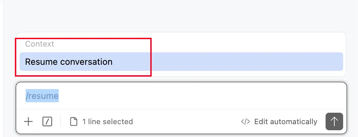
Task: Click the code brackets permission mode icon
Action: click(246, 121)
